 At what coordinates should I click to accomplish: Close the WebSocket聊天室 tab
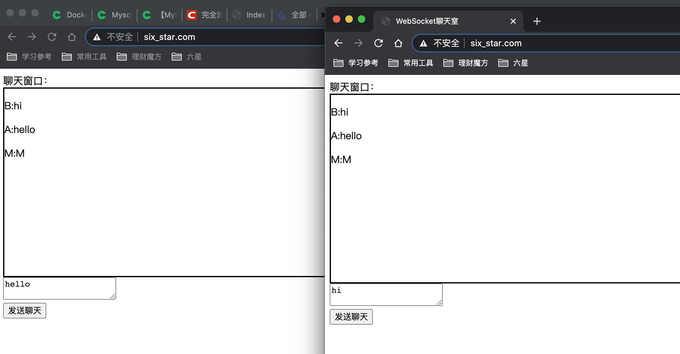(513, 21)
